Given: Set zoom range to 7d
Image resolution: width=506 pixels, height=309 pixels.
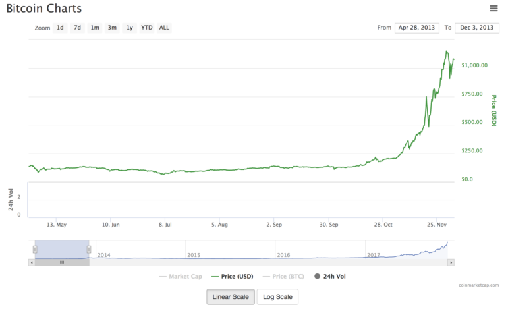Looking at the screenshot, I should (77, 28).
